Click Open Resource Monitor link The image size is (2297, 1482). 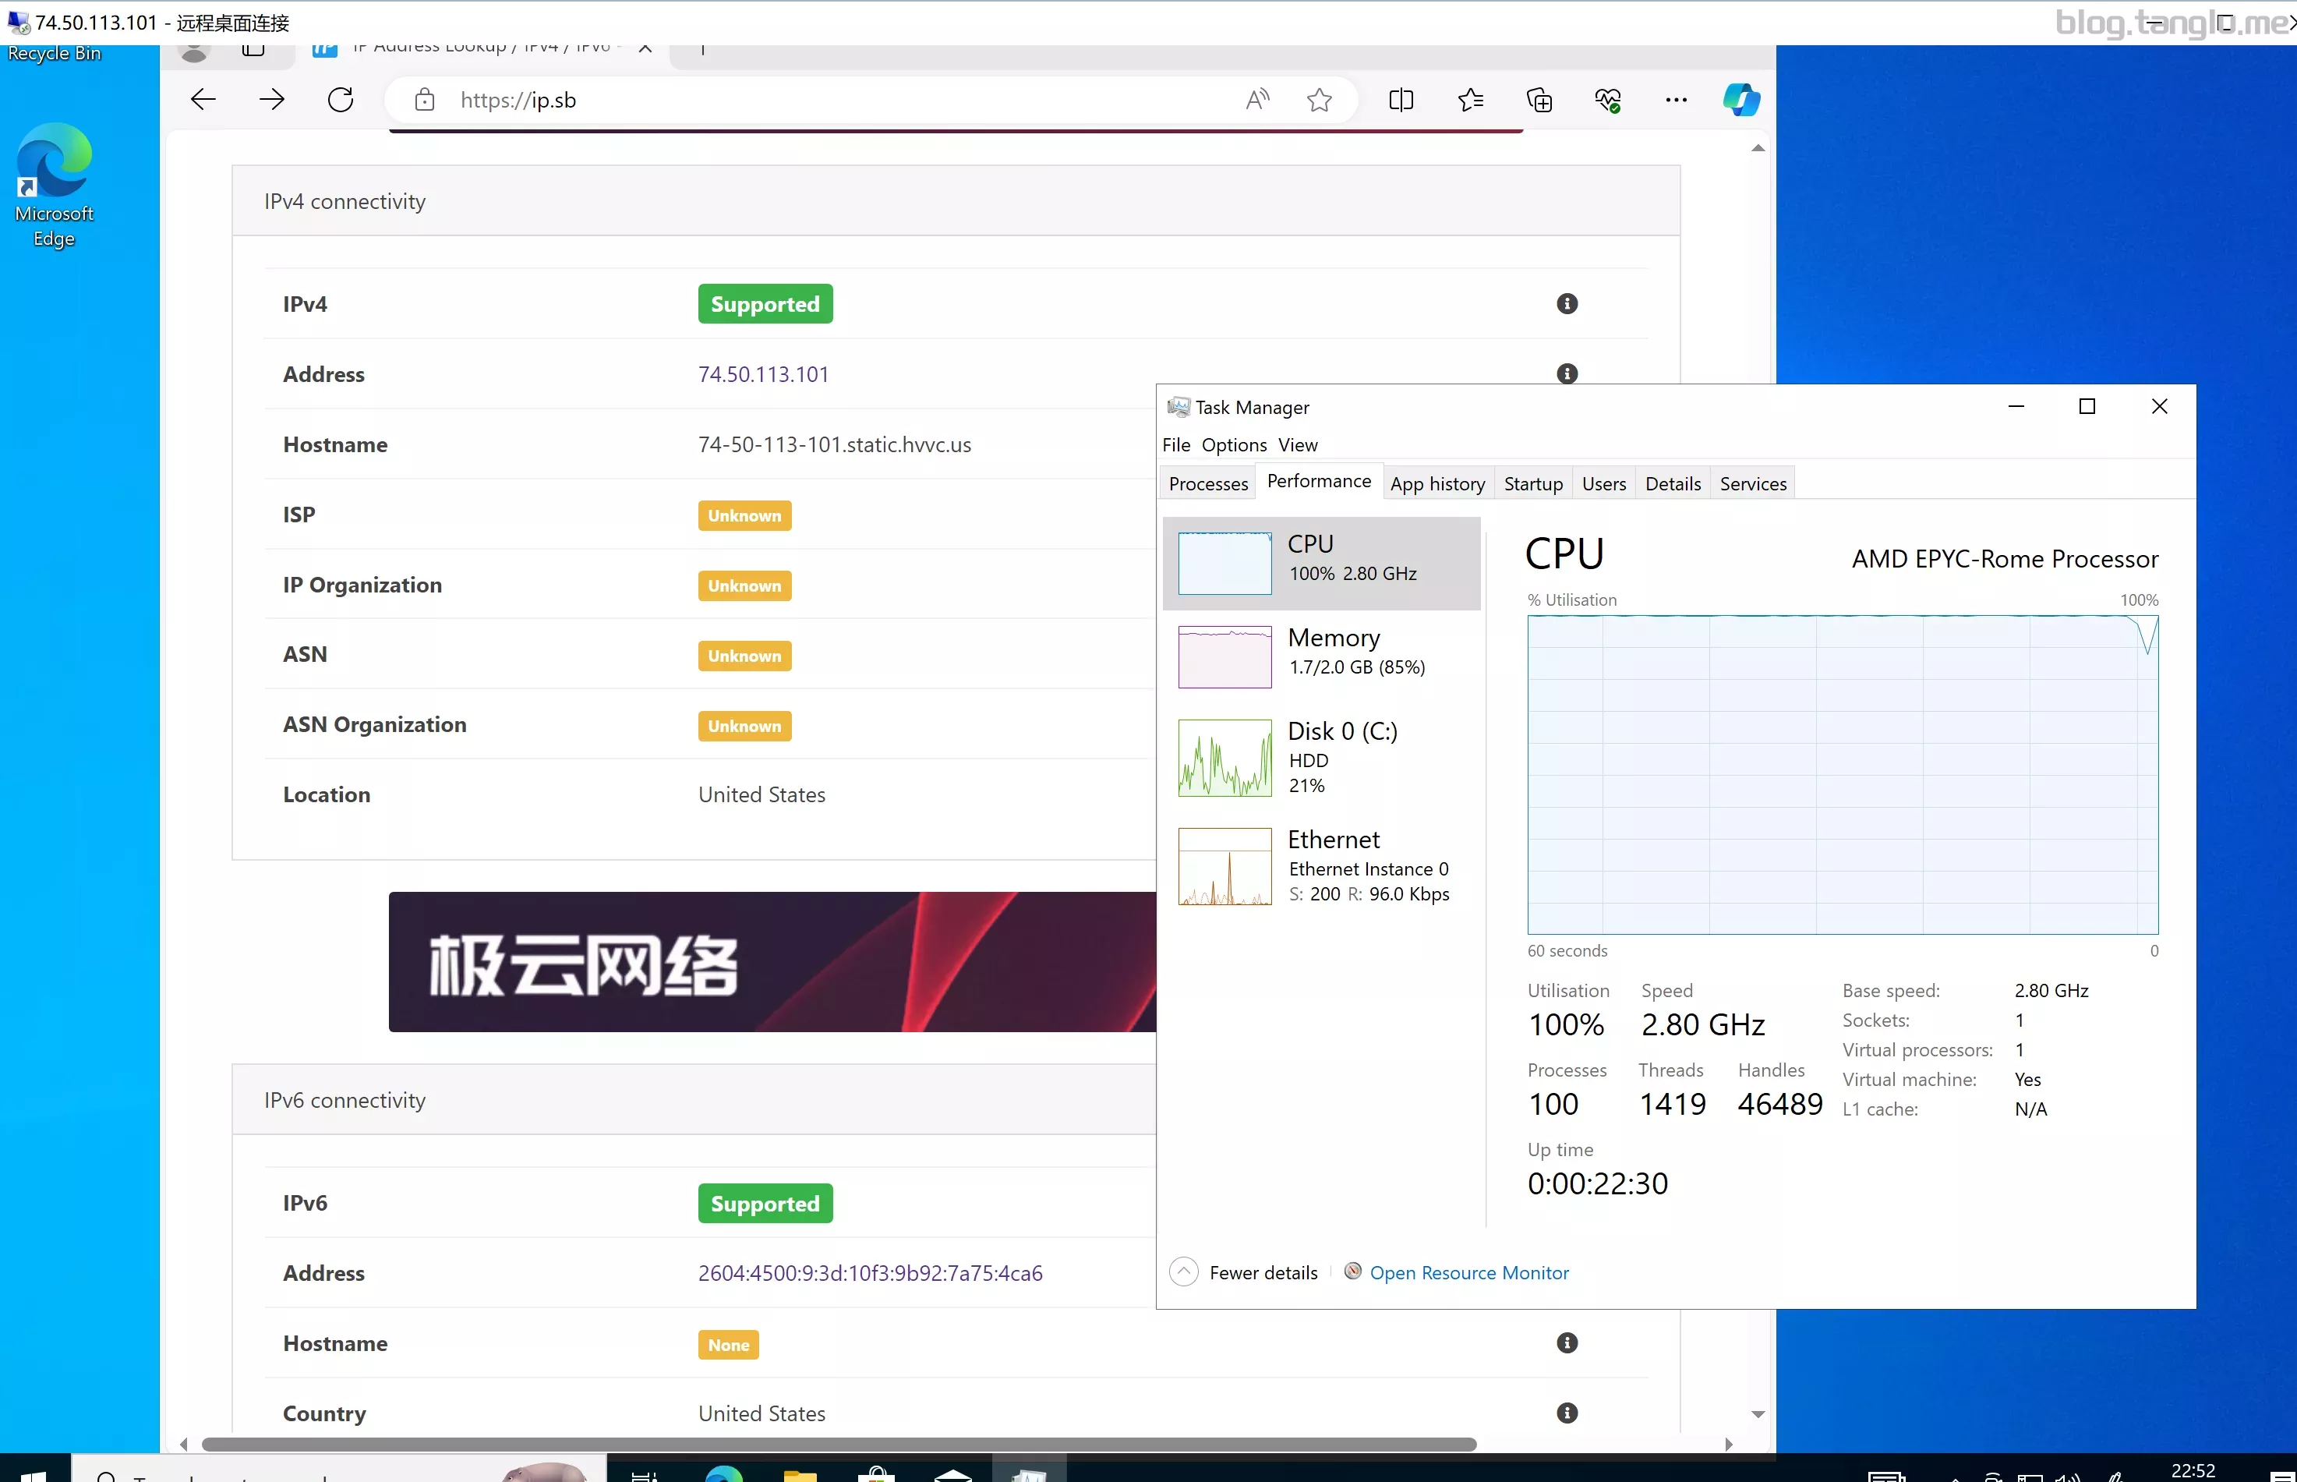[1468, 1272]
